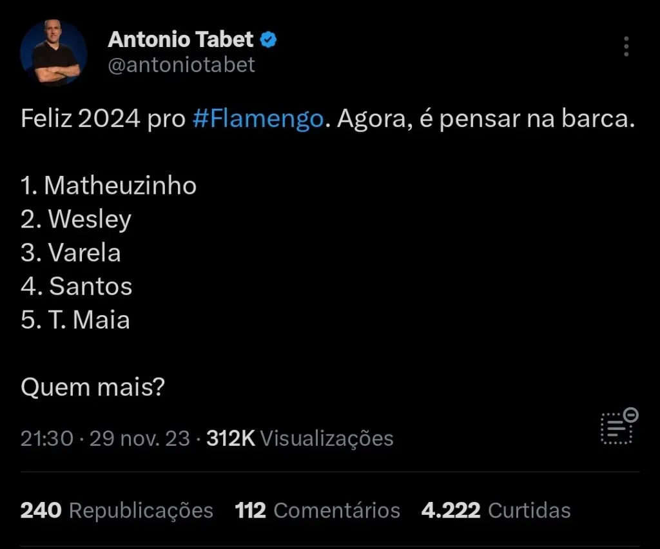Open the #Flamengo hashtag

(257, 120)
